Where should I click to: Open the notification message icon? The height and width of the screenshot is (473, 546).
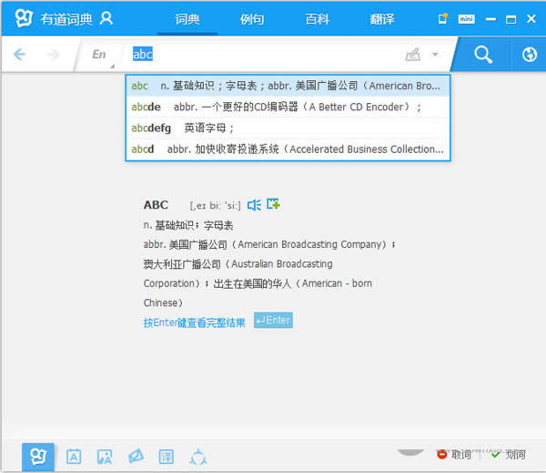(x=443, y=17)
